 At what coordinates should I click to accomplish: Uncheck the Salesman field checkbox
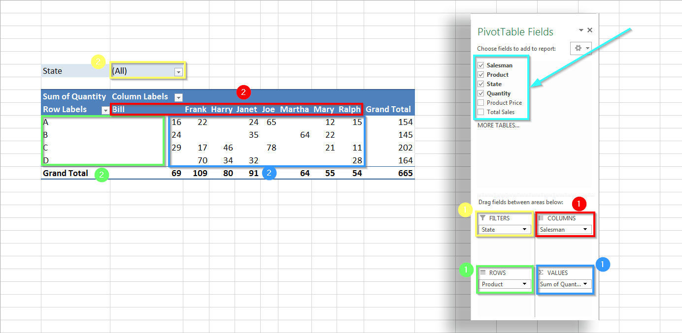coord(481,65)
